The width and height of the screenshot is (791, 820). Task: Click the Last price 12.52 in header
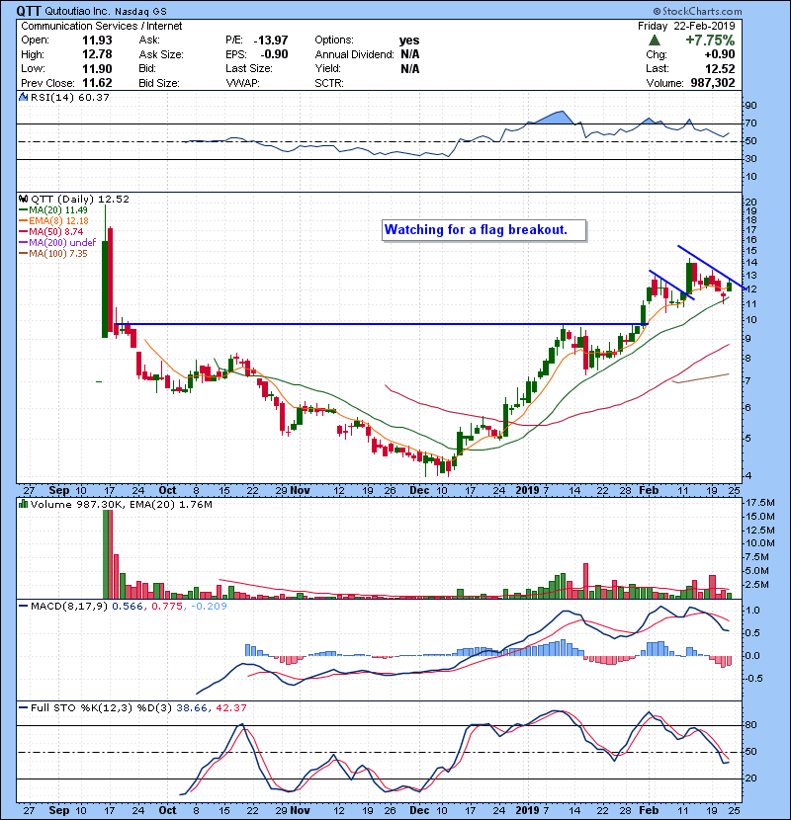pos(720,68)
